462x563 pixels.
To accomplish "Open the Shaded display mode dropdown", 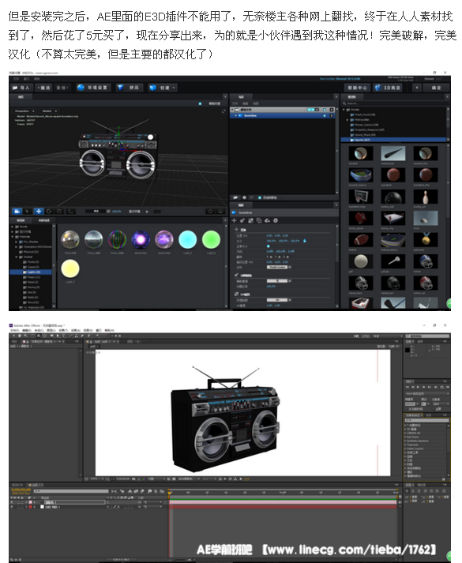I will pos(50,111).
